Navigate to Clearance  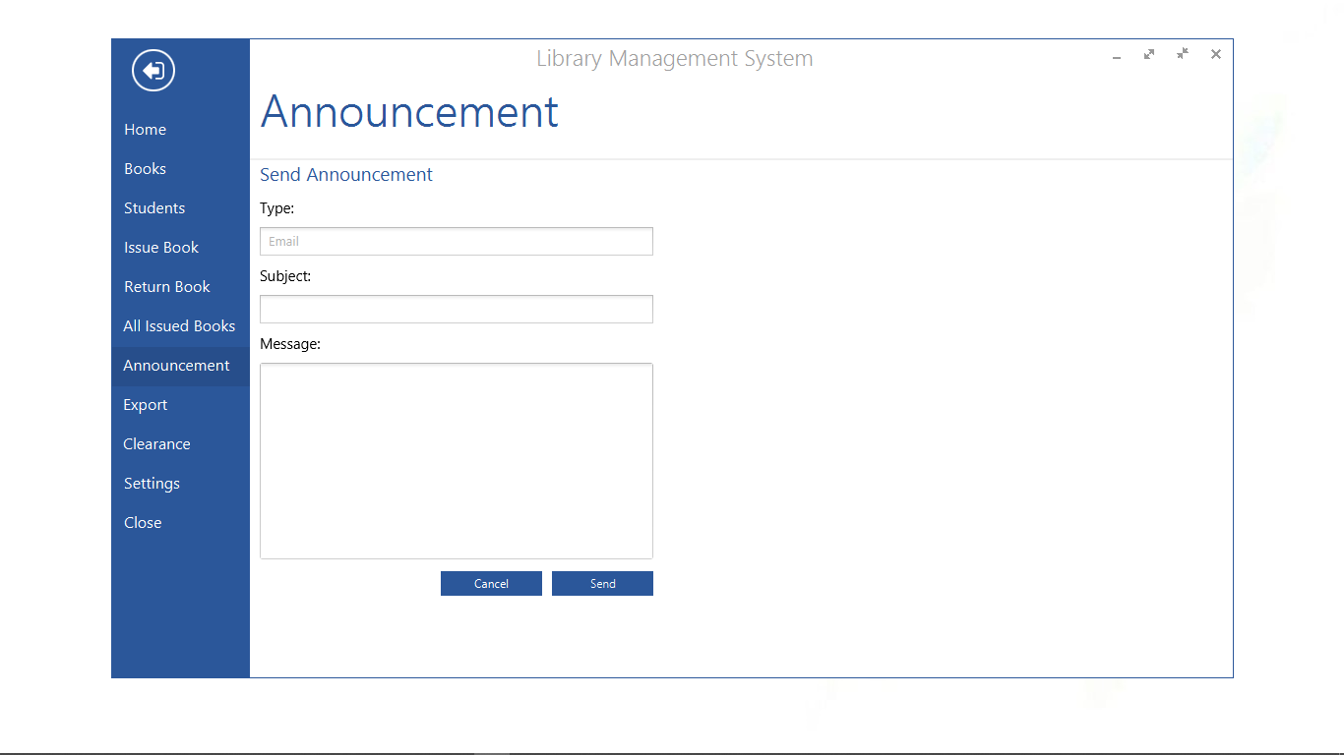[156, 443]
